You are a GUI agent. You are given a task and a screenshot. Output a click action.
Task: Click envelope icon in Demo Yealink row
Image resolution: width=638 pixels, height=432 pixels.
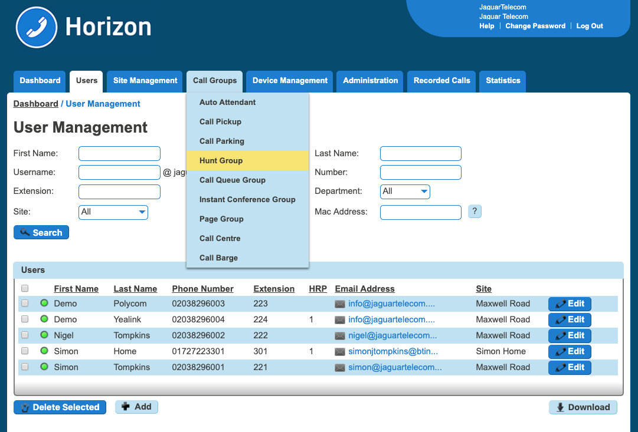[340, 319]
